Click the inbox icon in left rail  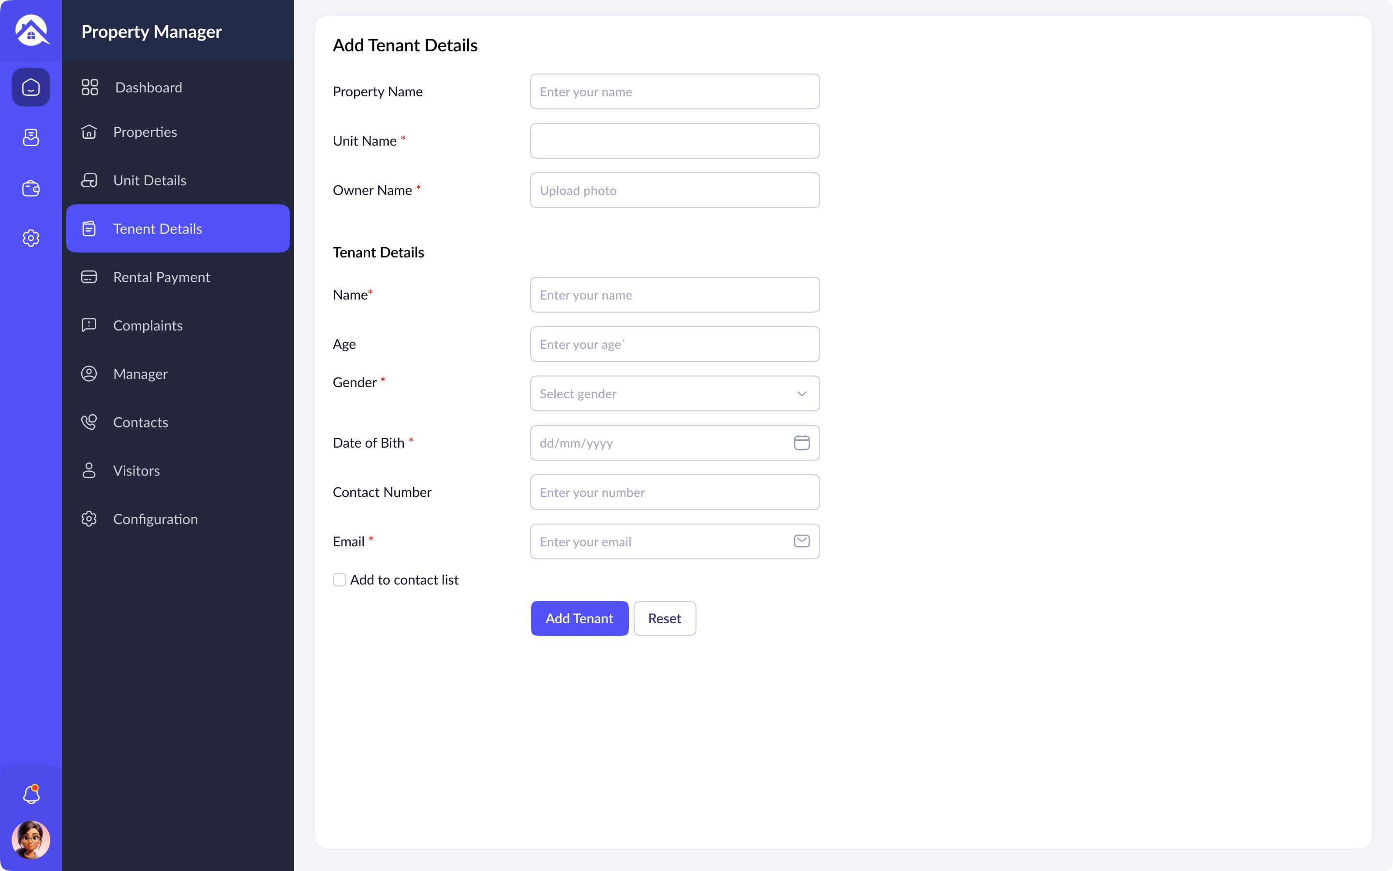31,138
